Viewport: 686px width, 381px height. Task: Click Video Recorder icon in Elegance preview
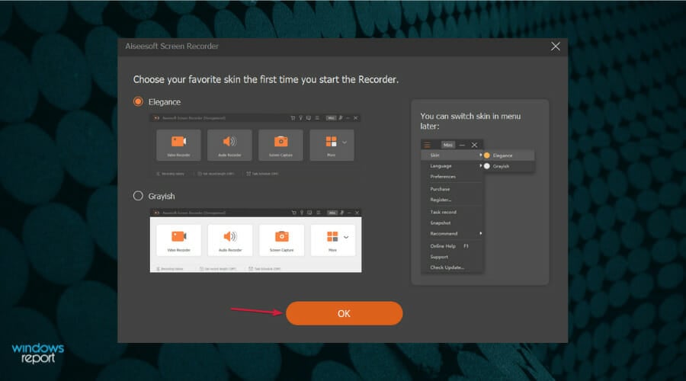pos(178,142)
